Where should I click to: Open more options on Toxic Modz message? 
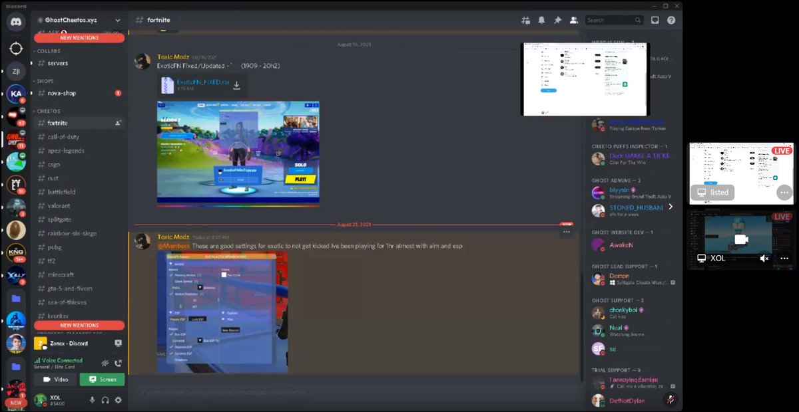click(567, 232)
